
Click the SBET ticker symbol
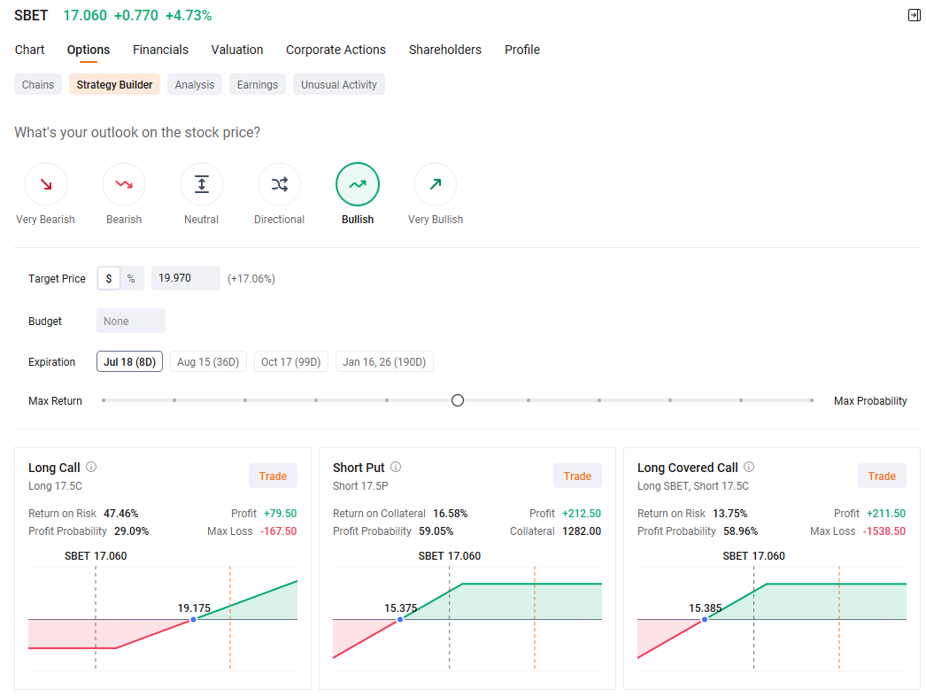tap(31, 15)
